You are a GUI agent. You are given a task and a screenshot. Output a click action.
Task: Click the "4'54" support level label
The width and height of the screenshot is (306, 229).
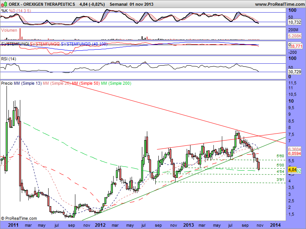click(280, 171)
